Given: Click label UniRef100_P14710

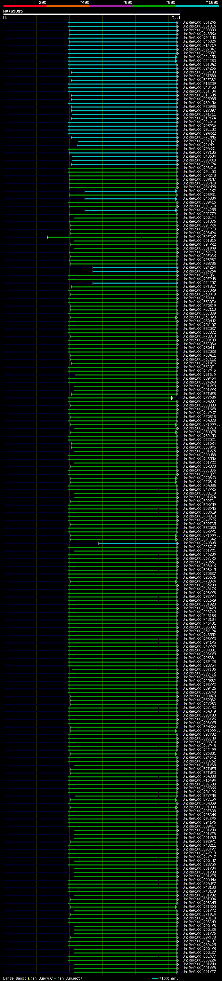Looking at the screenshot, I should [199, 45].
